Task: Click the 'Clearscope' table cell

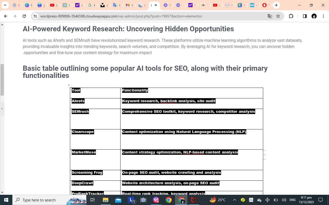Action: 95,139
